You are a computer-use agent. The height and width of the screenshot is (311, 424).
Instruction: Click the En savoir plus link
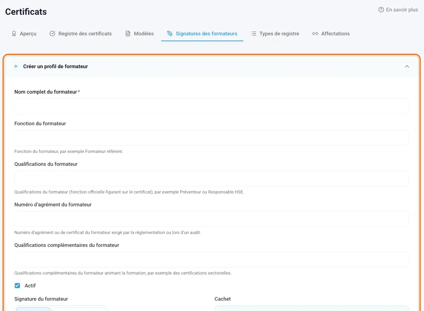pos(398,10)
